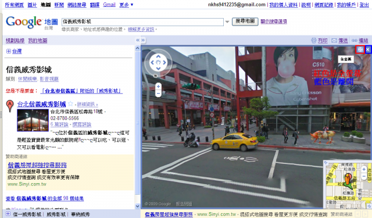Zoom out the Street View with minus
372x218 pixels.
point(158,94)
